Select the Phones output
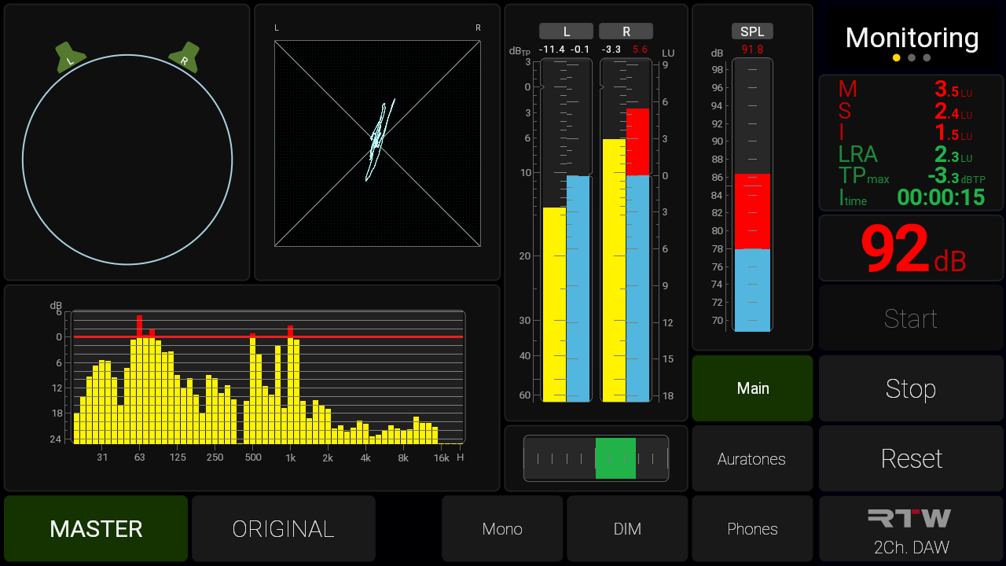Screen dimensions: 1006x566 pos(752,529)
